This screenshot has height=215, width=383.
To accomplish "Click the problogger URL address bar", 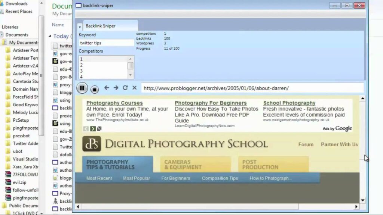I will pyautogui.click(x=252, y=88).
